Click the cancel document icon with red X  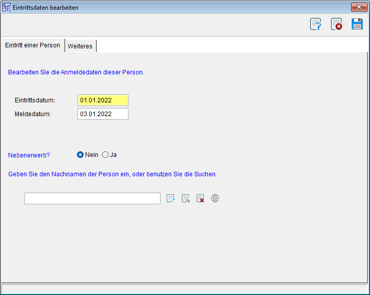click(336, 24)
